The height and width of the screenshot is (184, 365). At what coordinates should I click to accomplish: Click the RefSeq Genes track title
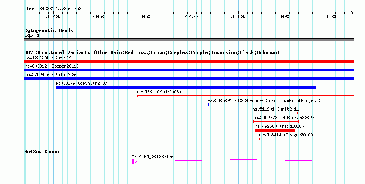41,152
